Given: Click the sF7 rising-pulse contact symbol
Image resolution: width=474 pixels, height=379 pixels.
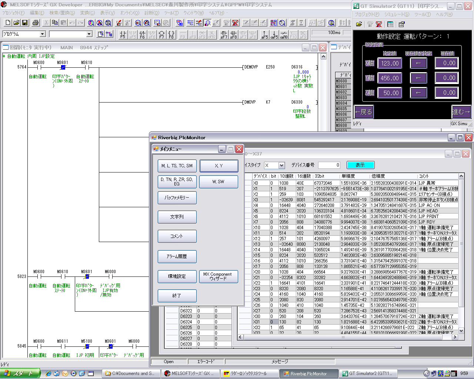Looking at the screenshot, I should coord(224,34).
